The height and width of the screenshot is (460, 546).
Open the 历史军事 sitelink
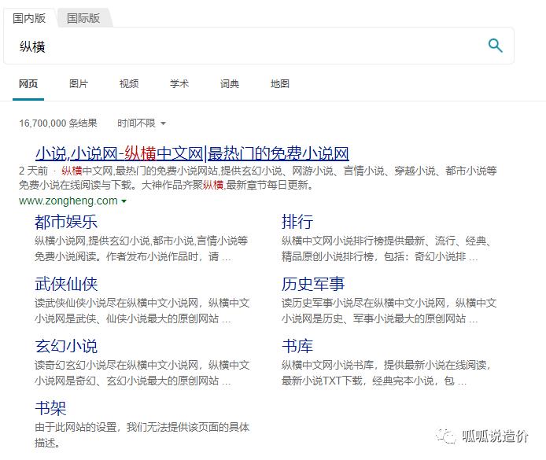coord(313,284)
